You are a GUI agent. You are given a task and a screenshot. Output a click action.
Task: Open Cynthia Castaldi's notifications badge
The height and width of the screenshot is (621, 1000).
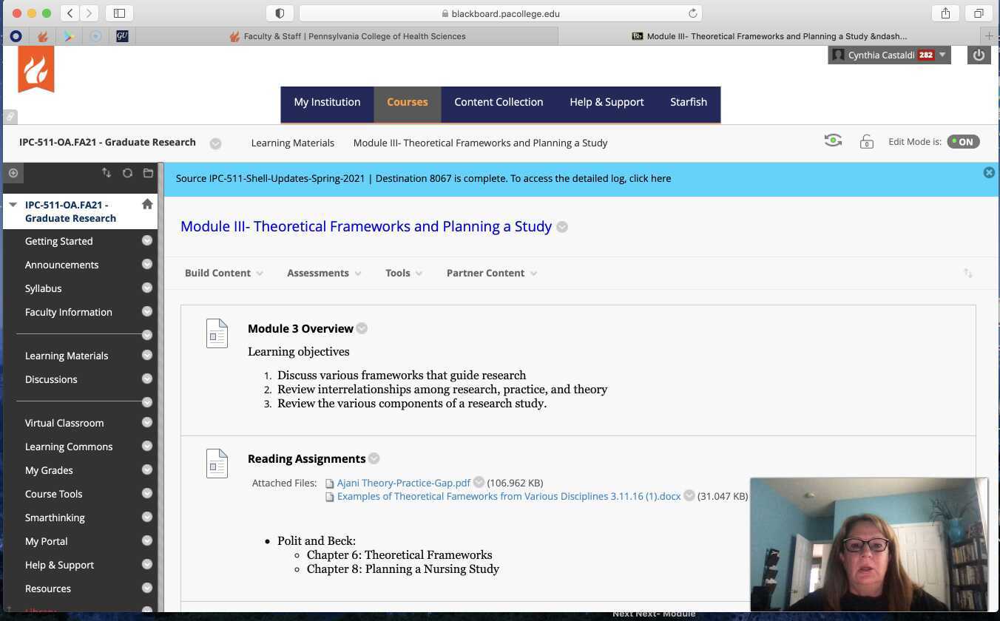[x=927, y=54]
